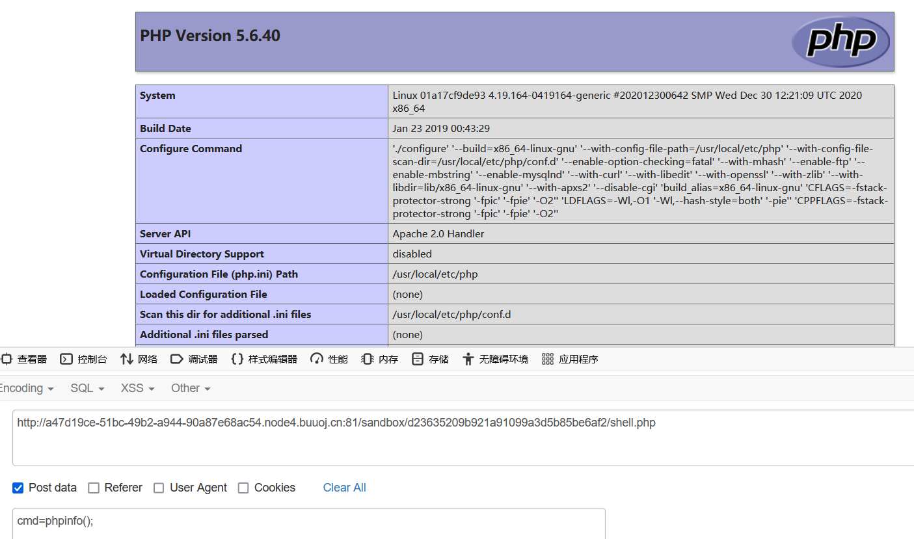The image size is (914, 539).
Task: Open the Console (控制台) panel icon
Action: (66, 359)
